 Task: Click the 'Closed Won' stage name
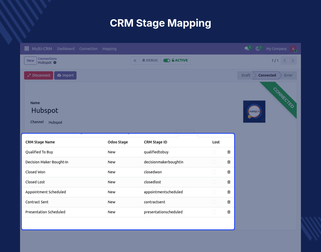(35, 172)
